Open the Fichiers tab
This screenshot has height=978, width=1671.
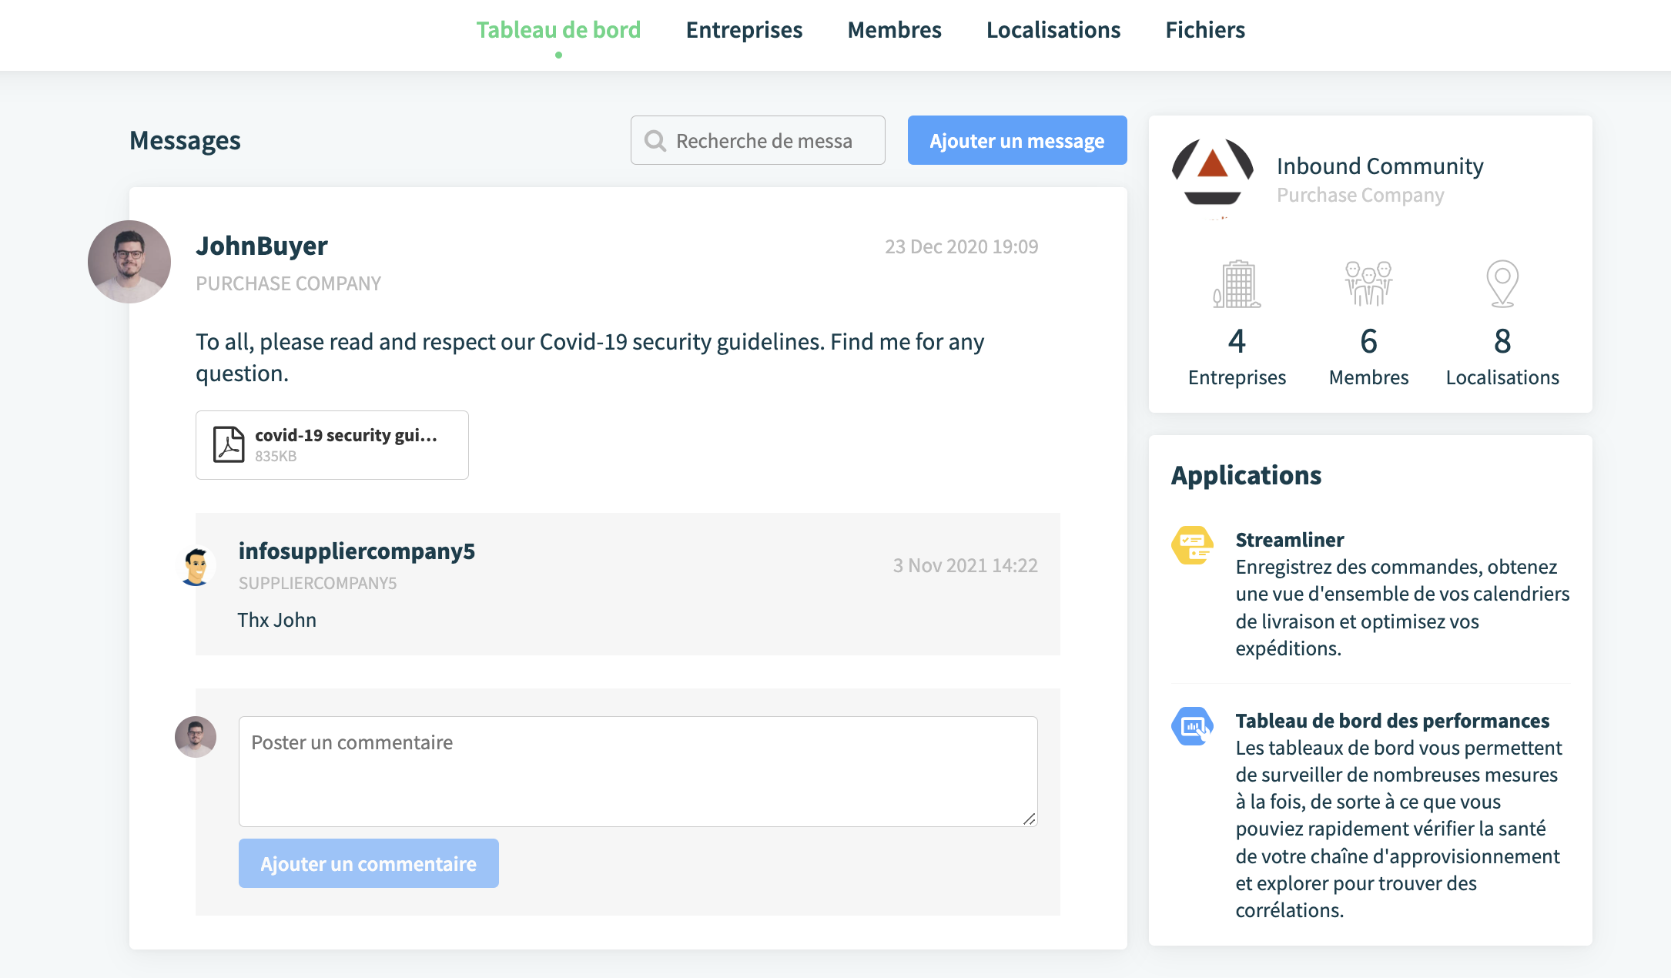pyautogui.click(x=1204, y=30)
